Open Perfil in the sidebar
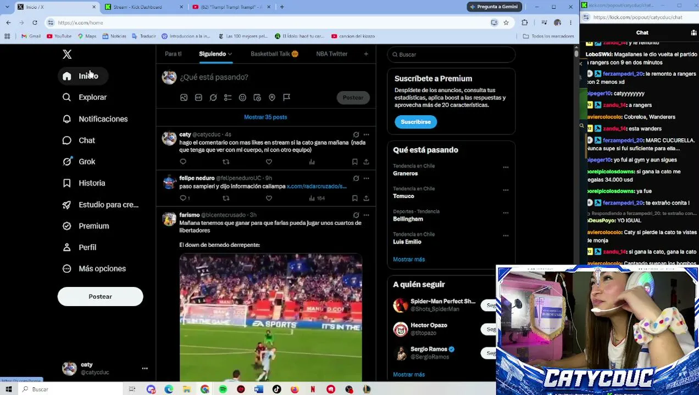The image size is (699, 395). pyautogui.click(x=80, y=247)
